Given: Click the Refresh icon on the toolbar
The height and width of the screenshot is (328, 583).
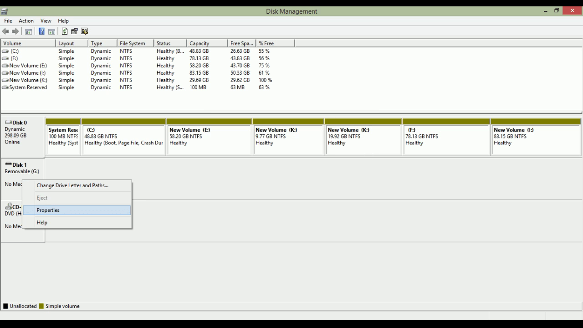Looking at the screenshot, I should (x=64, y=31).
